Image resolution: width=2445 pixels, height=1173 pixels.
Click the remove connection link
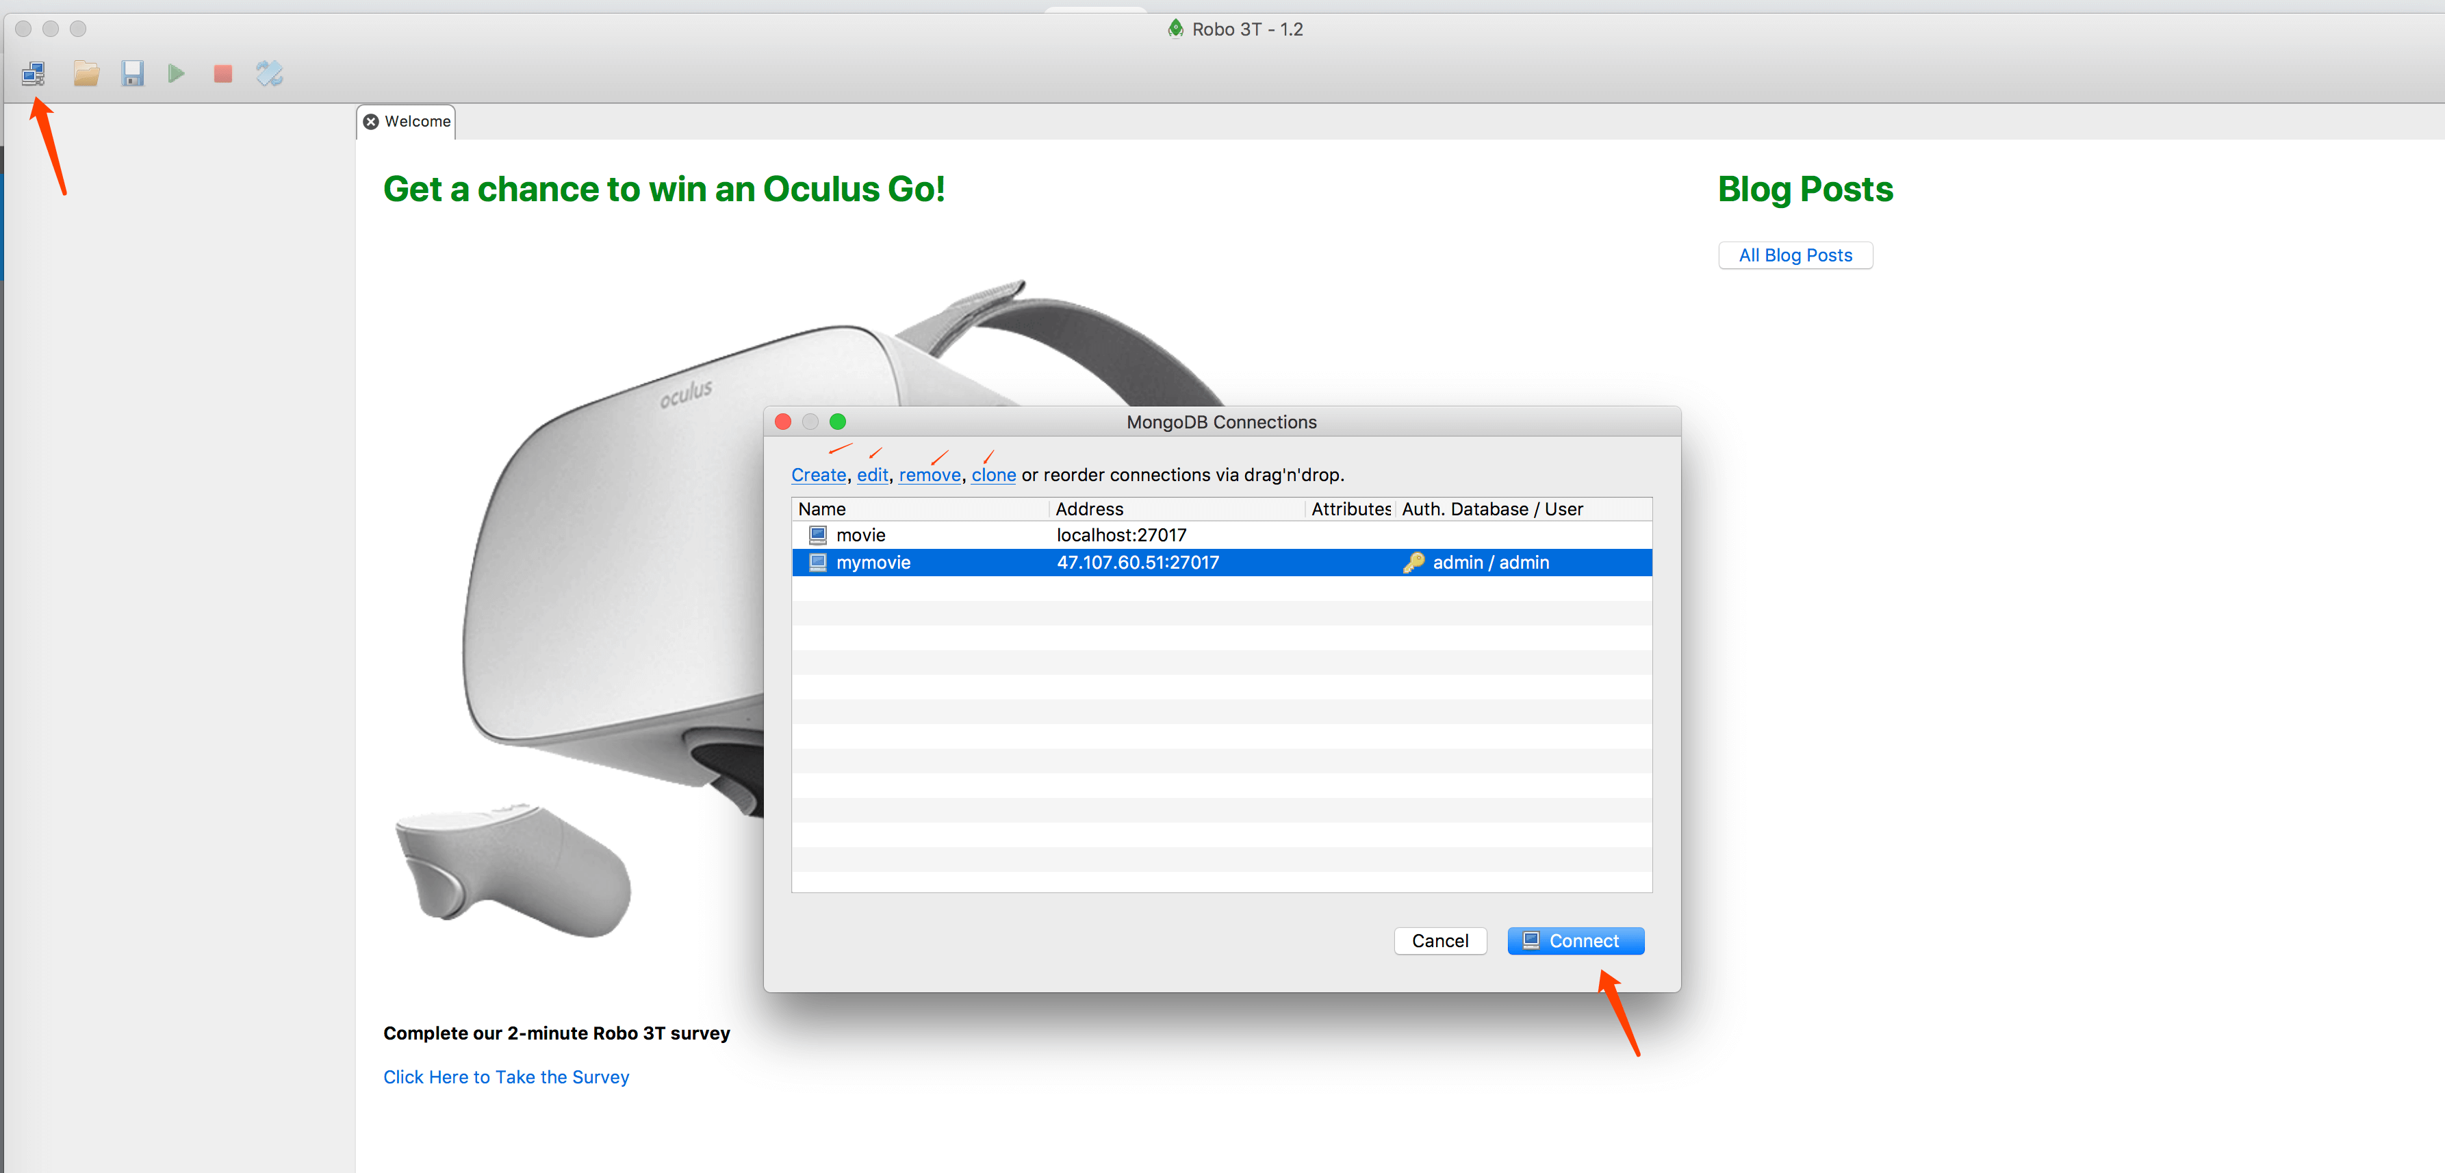(x=930, y=474)
